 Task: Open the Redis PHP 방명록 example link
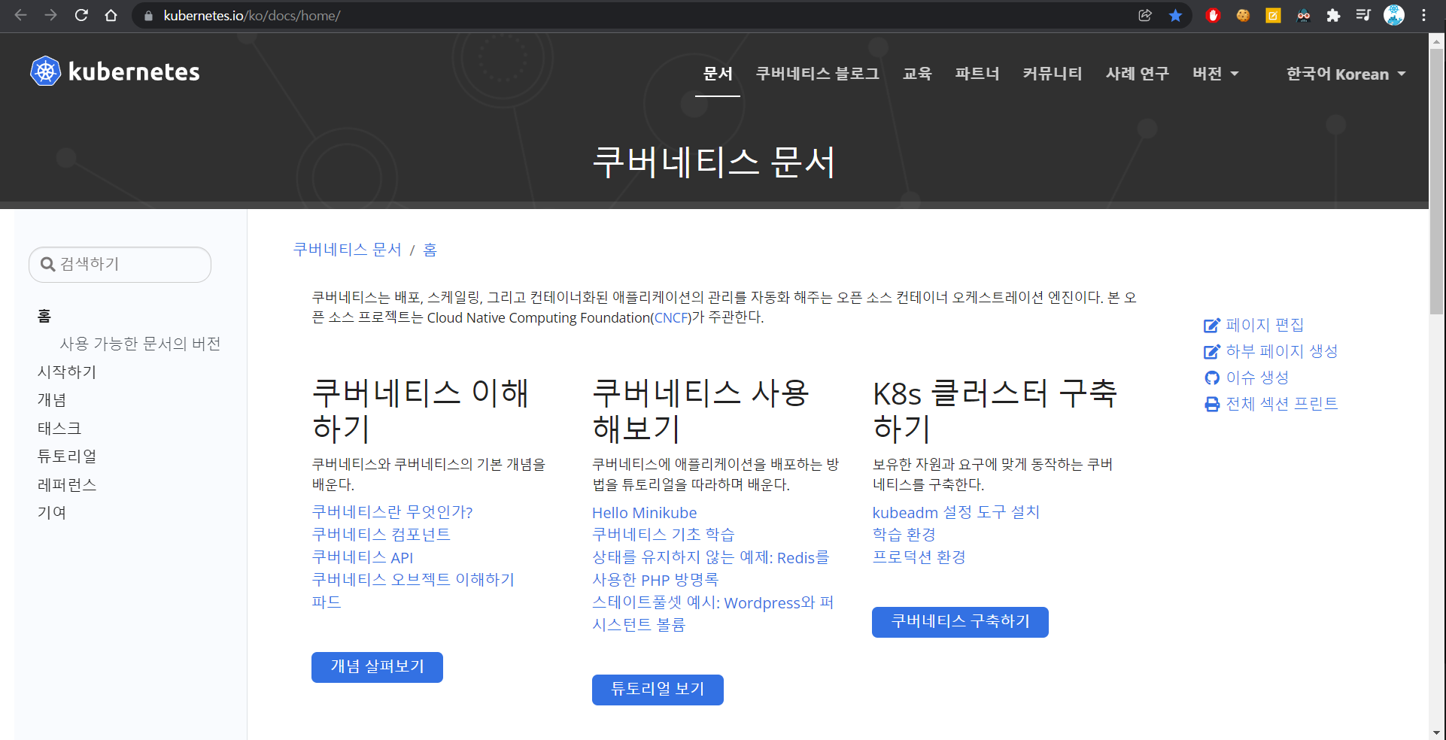(710, 569)
